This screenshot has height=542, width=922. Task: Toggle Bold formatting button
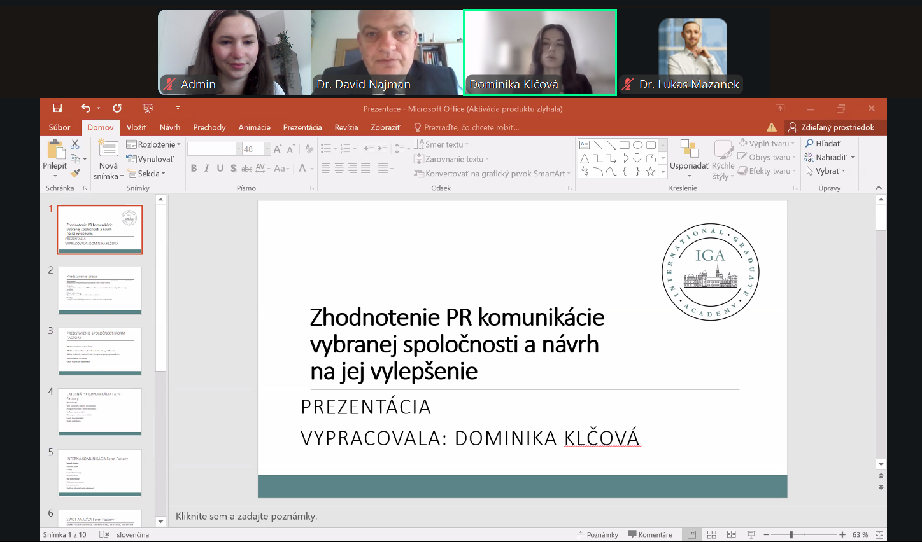coord(194,169)
